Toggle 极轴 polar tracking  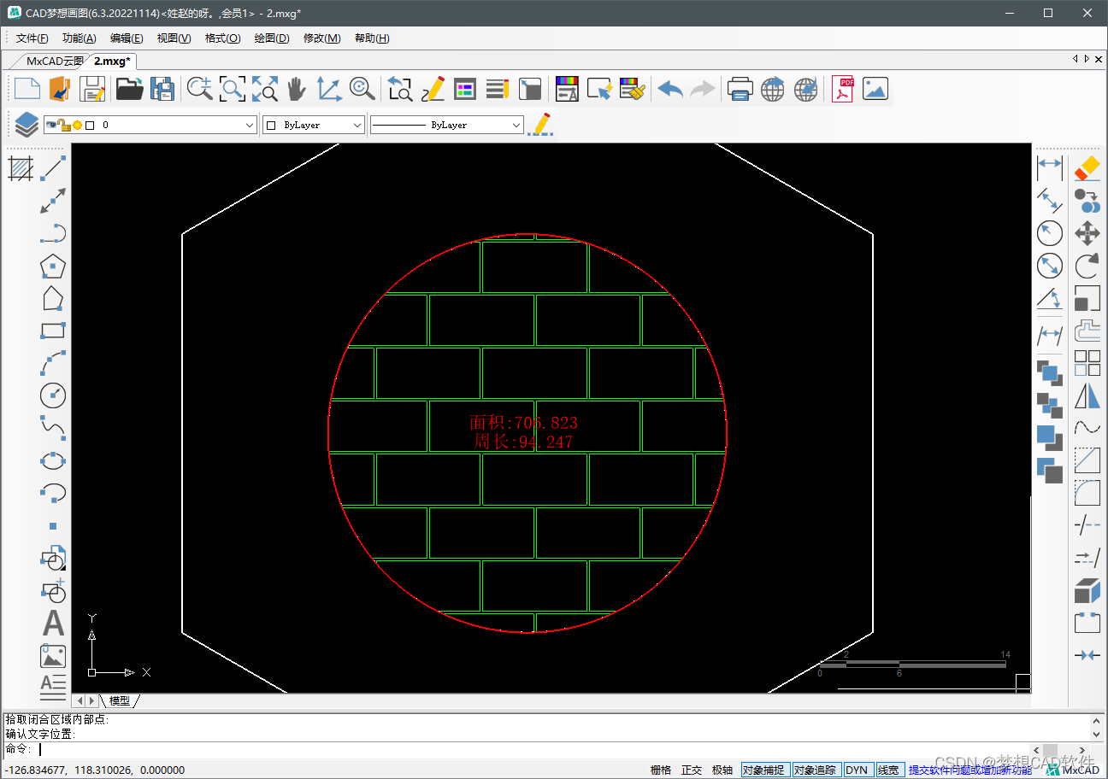(x=722, y=770)
